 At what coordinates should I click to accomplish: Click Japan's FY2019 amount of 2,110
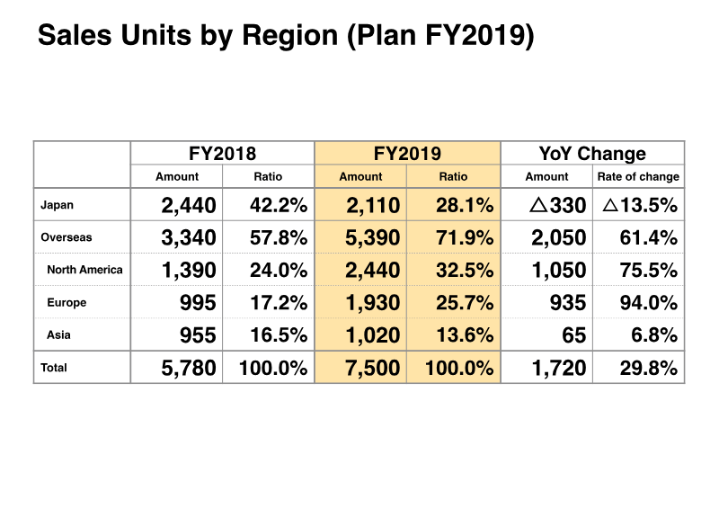point(372,206)
